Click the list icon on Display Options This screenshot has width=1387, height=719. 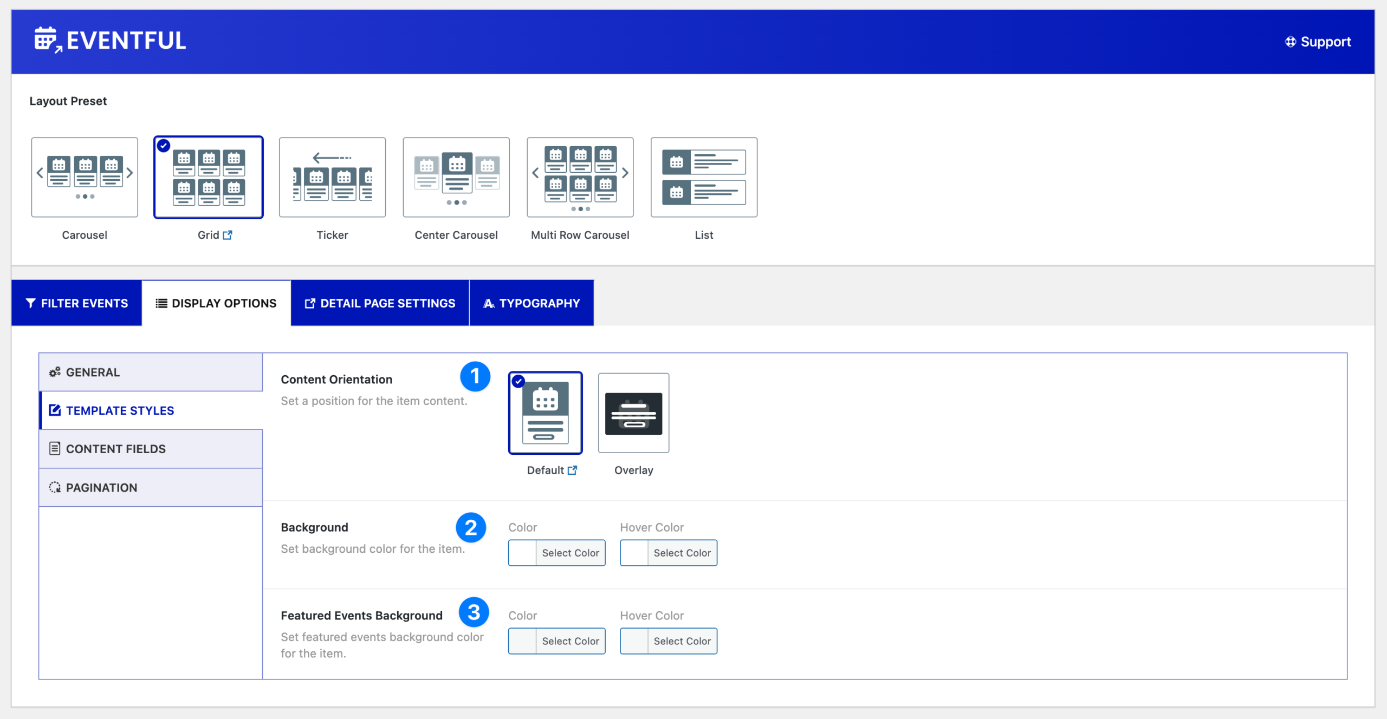[161, 303]
